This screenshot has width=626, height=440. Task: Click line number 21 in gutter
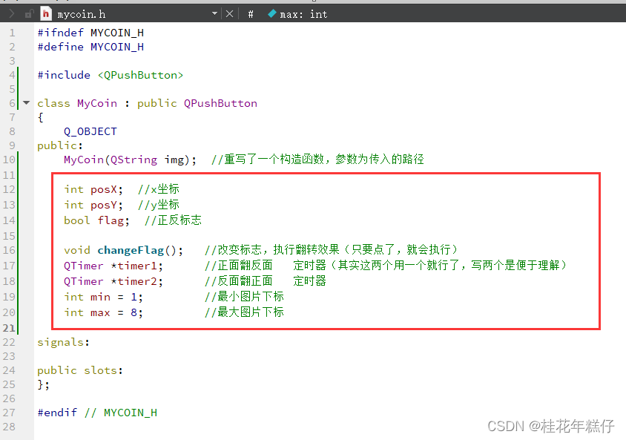point(9,328)
